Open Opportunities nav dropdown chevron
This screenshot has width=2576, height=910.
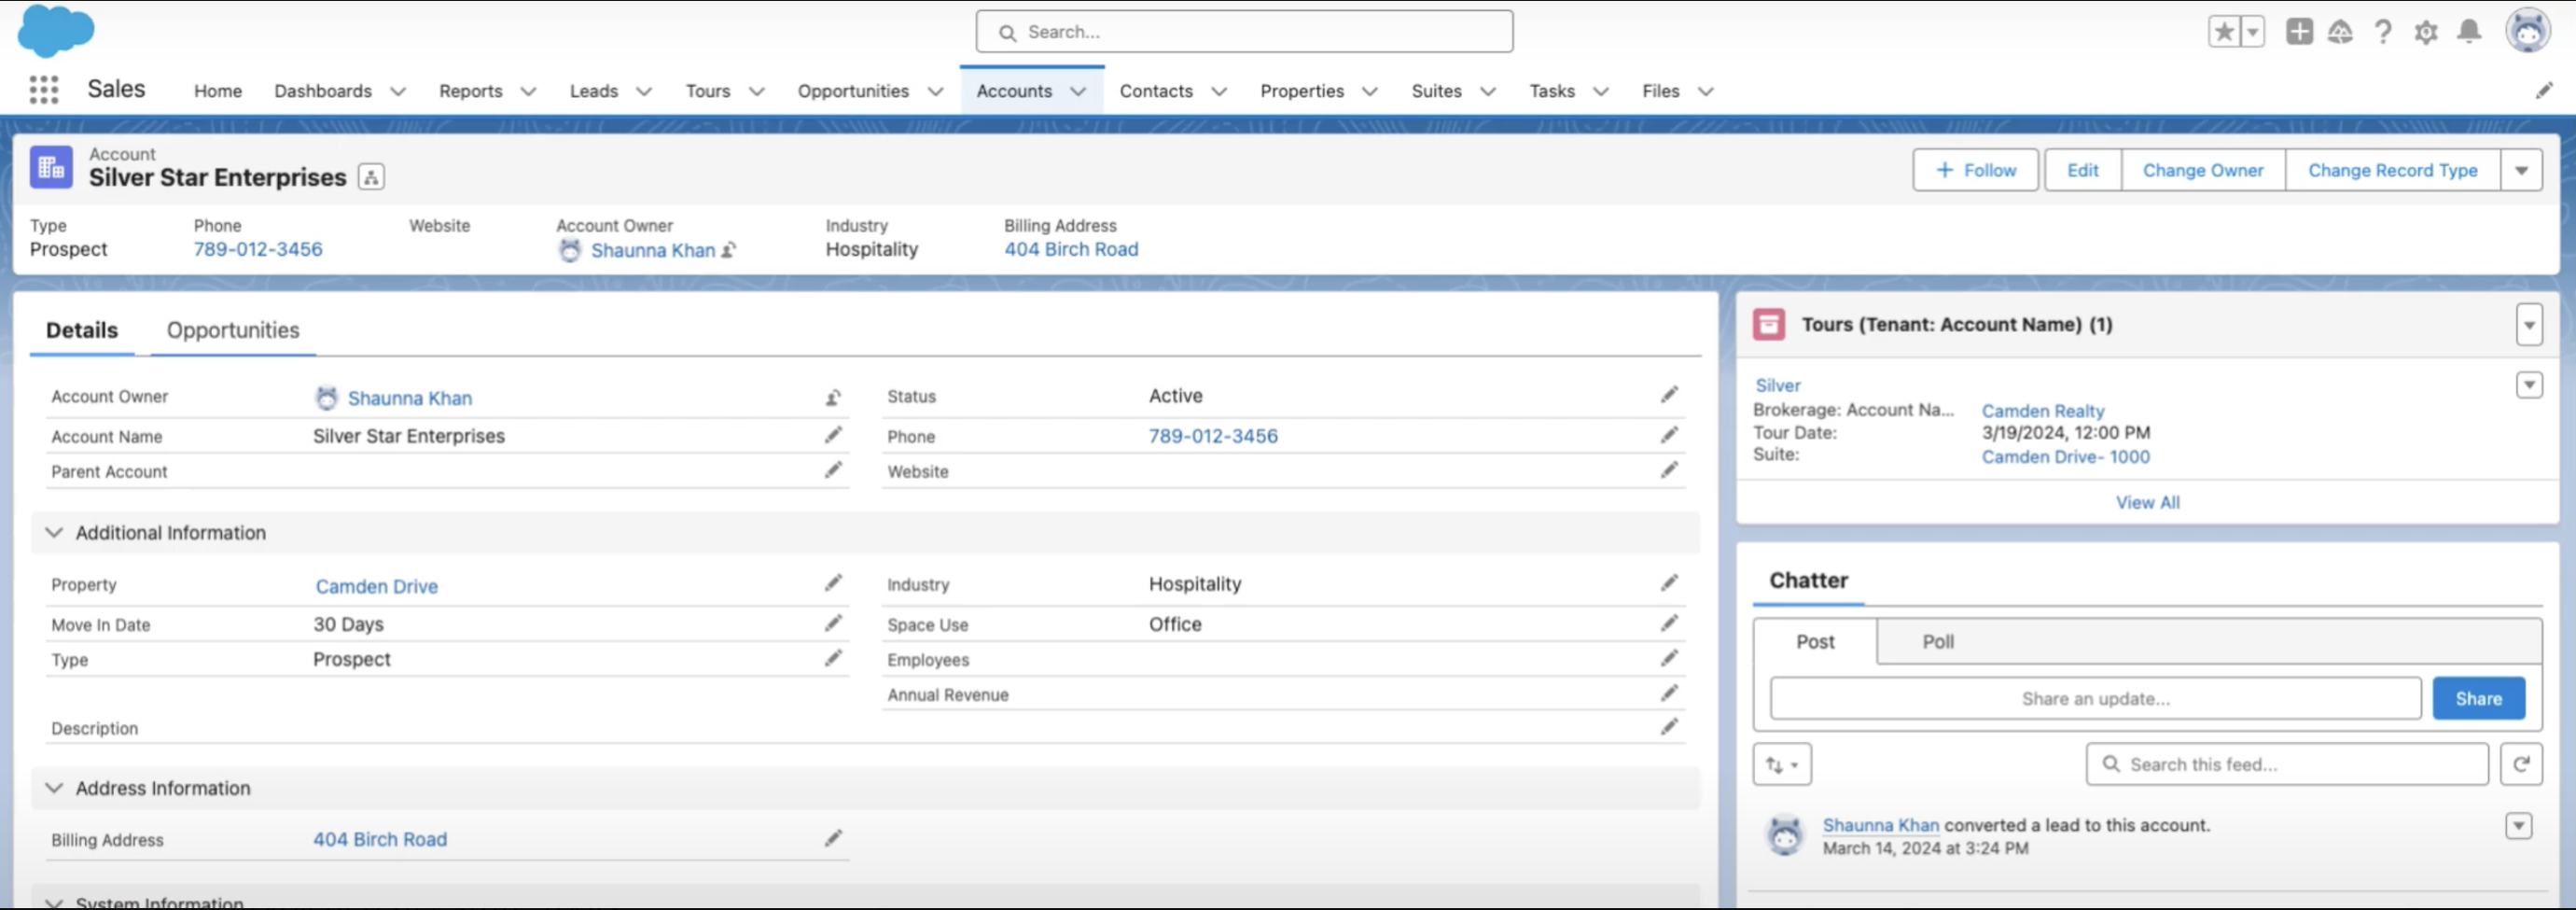[935, 91]
